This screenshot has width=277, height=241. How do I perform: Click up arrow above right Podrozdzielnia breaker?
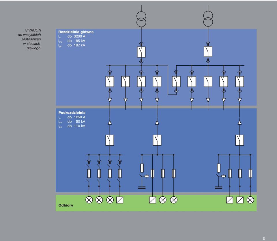click(239, 122)
